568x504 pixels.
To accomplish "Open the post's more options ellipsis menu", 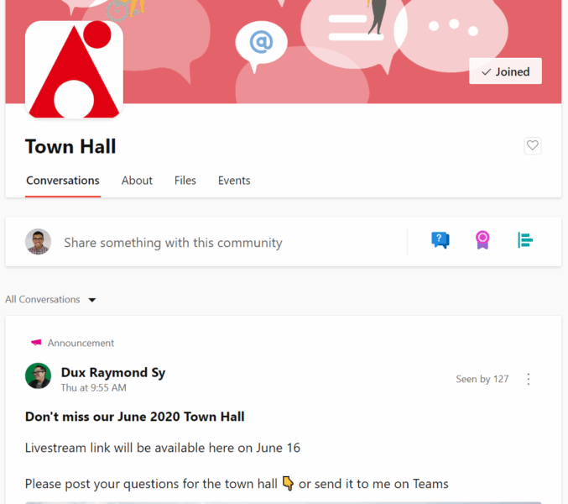I will pos(529,379).
